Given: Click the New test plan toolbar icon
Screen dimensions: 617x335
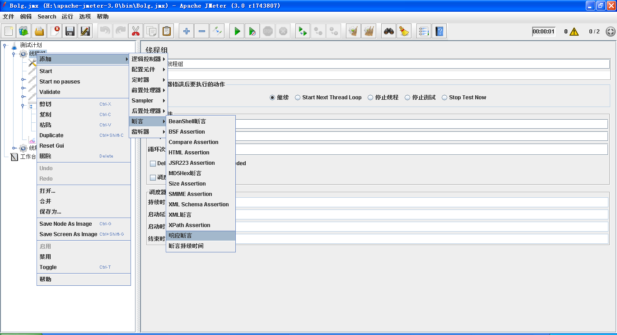Looking at the screenshot, I should (9, 31).
